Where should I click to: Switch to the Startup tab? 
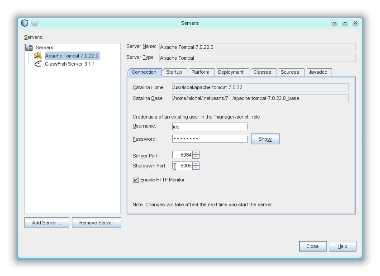coord(174,72)
